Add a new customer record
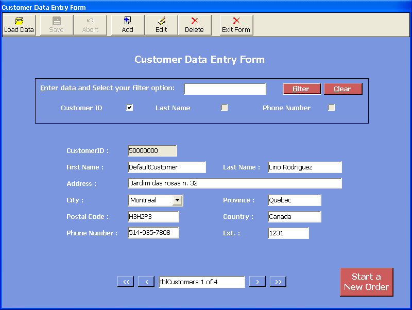The image size is (412, 310). coord(128,25)
